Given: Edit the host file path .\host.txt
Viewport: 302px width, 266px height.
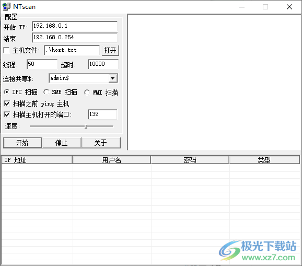Looking at the screenshot, I should (72, 50).
